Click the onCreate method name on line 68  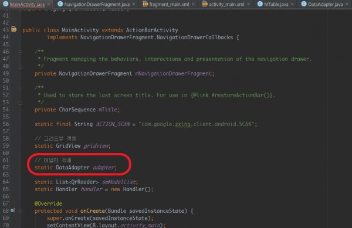pos(93,211)
